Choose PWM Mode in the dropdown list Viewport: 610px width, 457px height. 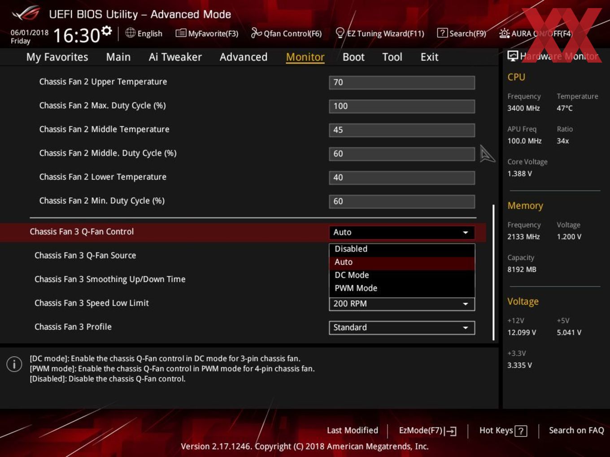point(402,288)
